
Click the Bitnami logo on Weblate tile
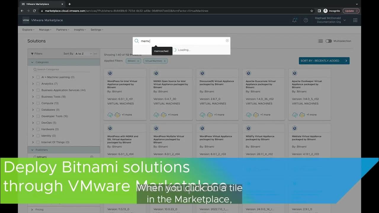click(x=295, y=128)
